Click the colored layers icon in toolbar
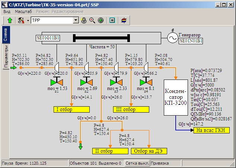Image resolution: width=236 pixels, height=168 pixels. [x=124, y=20]
